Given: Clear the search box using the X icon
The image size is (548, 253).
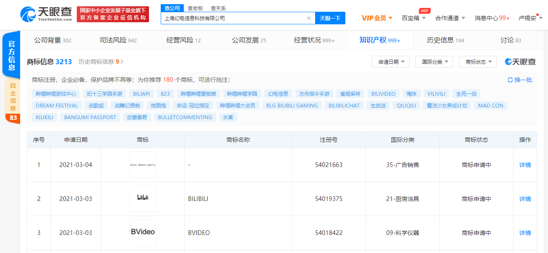Looking at the screenshot, I should (309, 18).
